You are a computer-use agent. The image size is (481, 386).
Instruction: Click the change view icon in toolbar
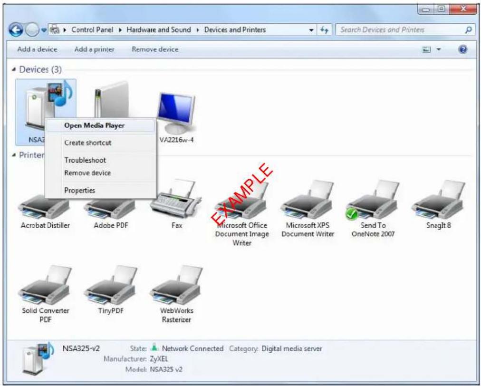[426, 49]
